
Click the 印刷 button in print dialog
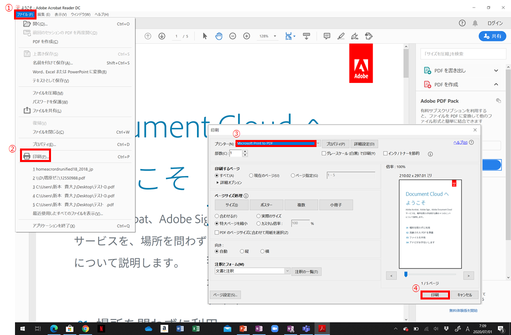tap(434, 295)
